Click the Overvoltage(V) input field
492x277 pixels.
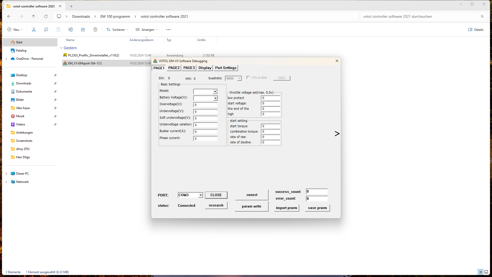point(205,105)
